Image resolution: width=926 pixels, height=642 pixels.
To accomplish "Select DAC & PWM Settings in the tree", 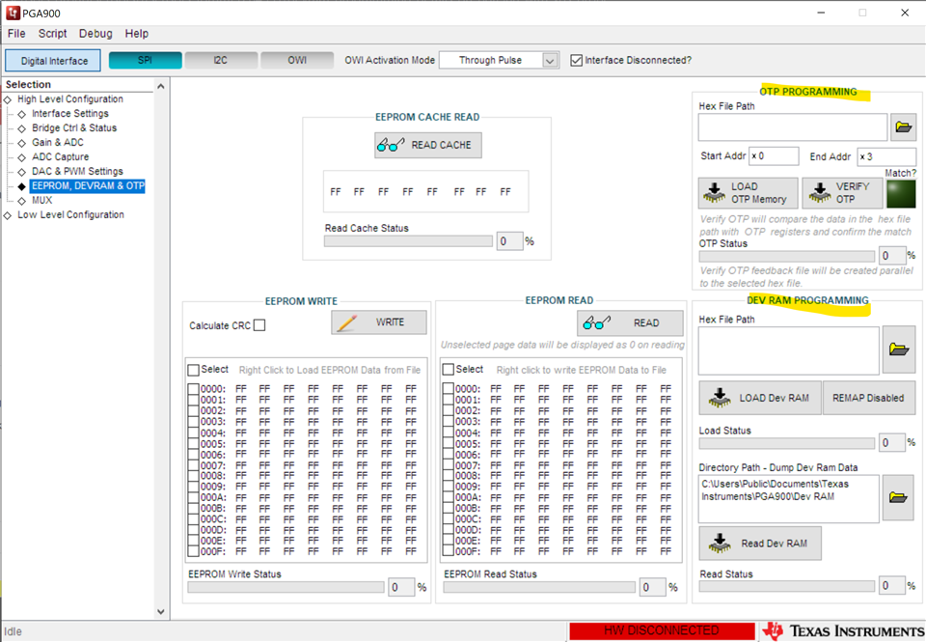I will 77,172.
